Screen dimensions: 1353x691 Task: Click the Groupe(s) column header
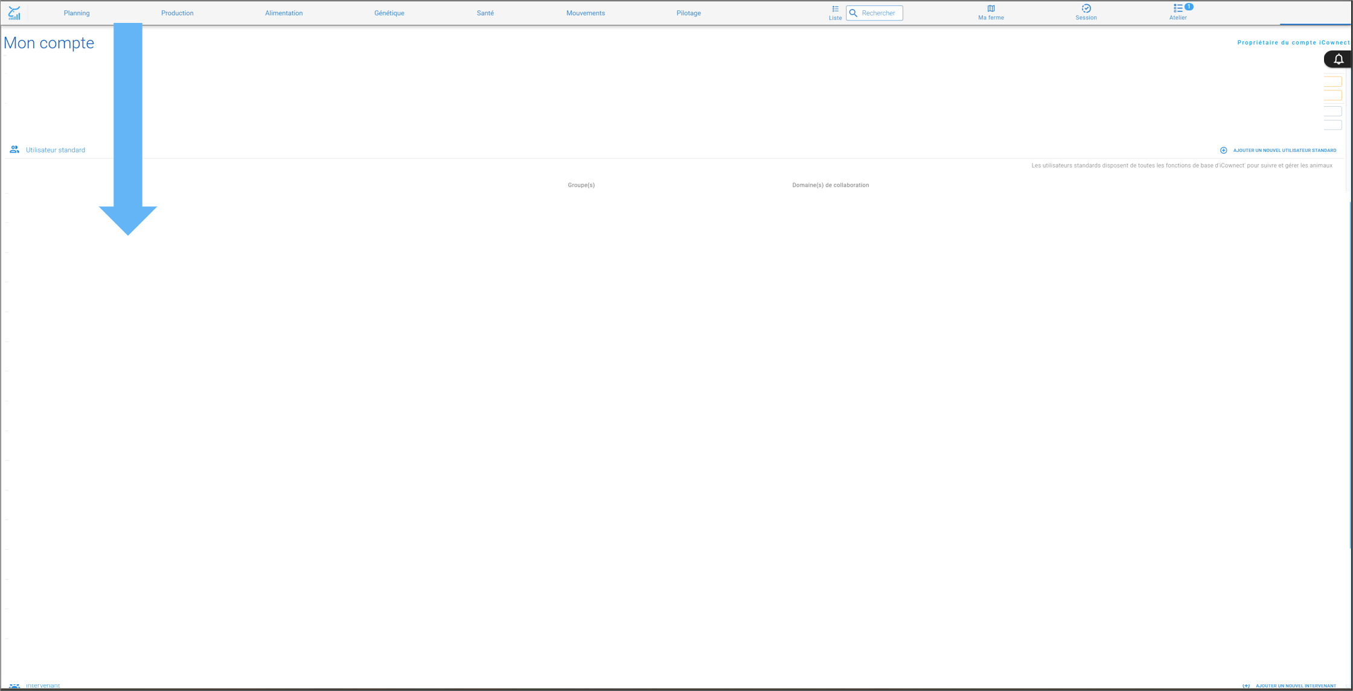tap(581, 185)
